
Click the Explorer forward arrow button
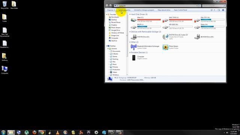click(x=110, y=6)
